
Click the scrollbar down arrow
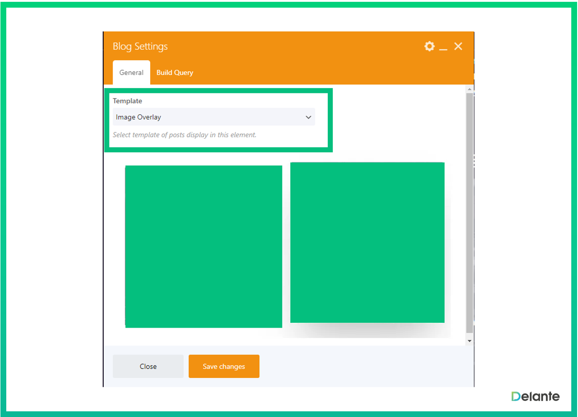[469, 341]
